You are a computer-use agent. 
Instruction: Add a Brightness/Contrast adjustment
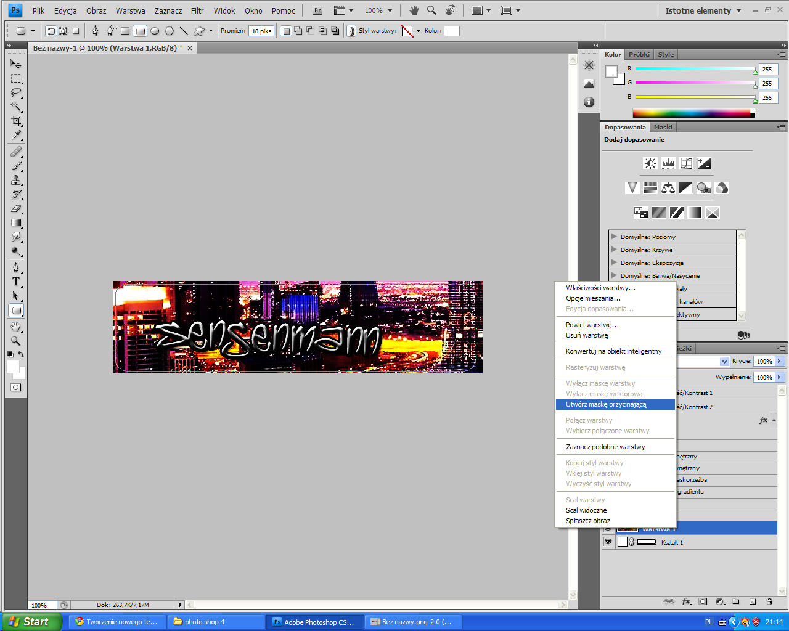tap(650, 163)
